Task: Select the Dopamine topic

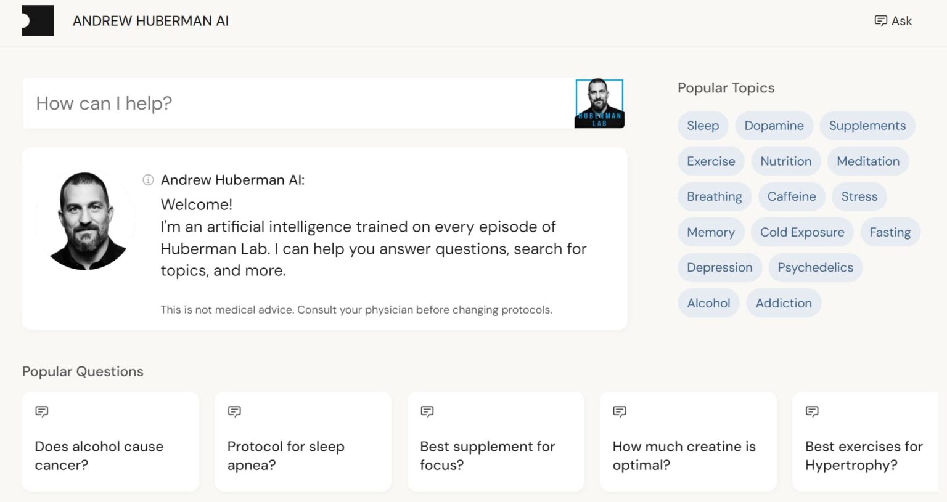Action: tap(774, 126)
